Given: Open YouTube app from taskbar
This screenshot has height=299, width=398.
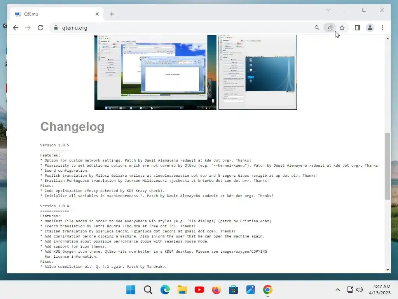Looking at the screenshot, I should [x=199, y=290].
